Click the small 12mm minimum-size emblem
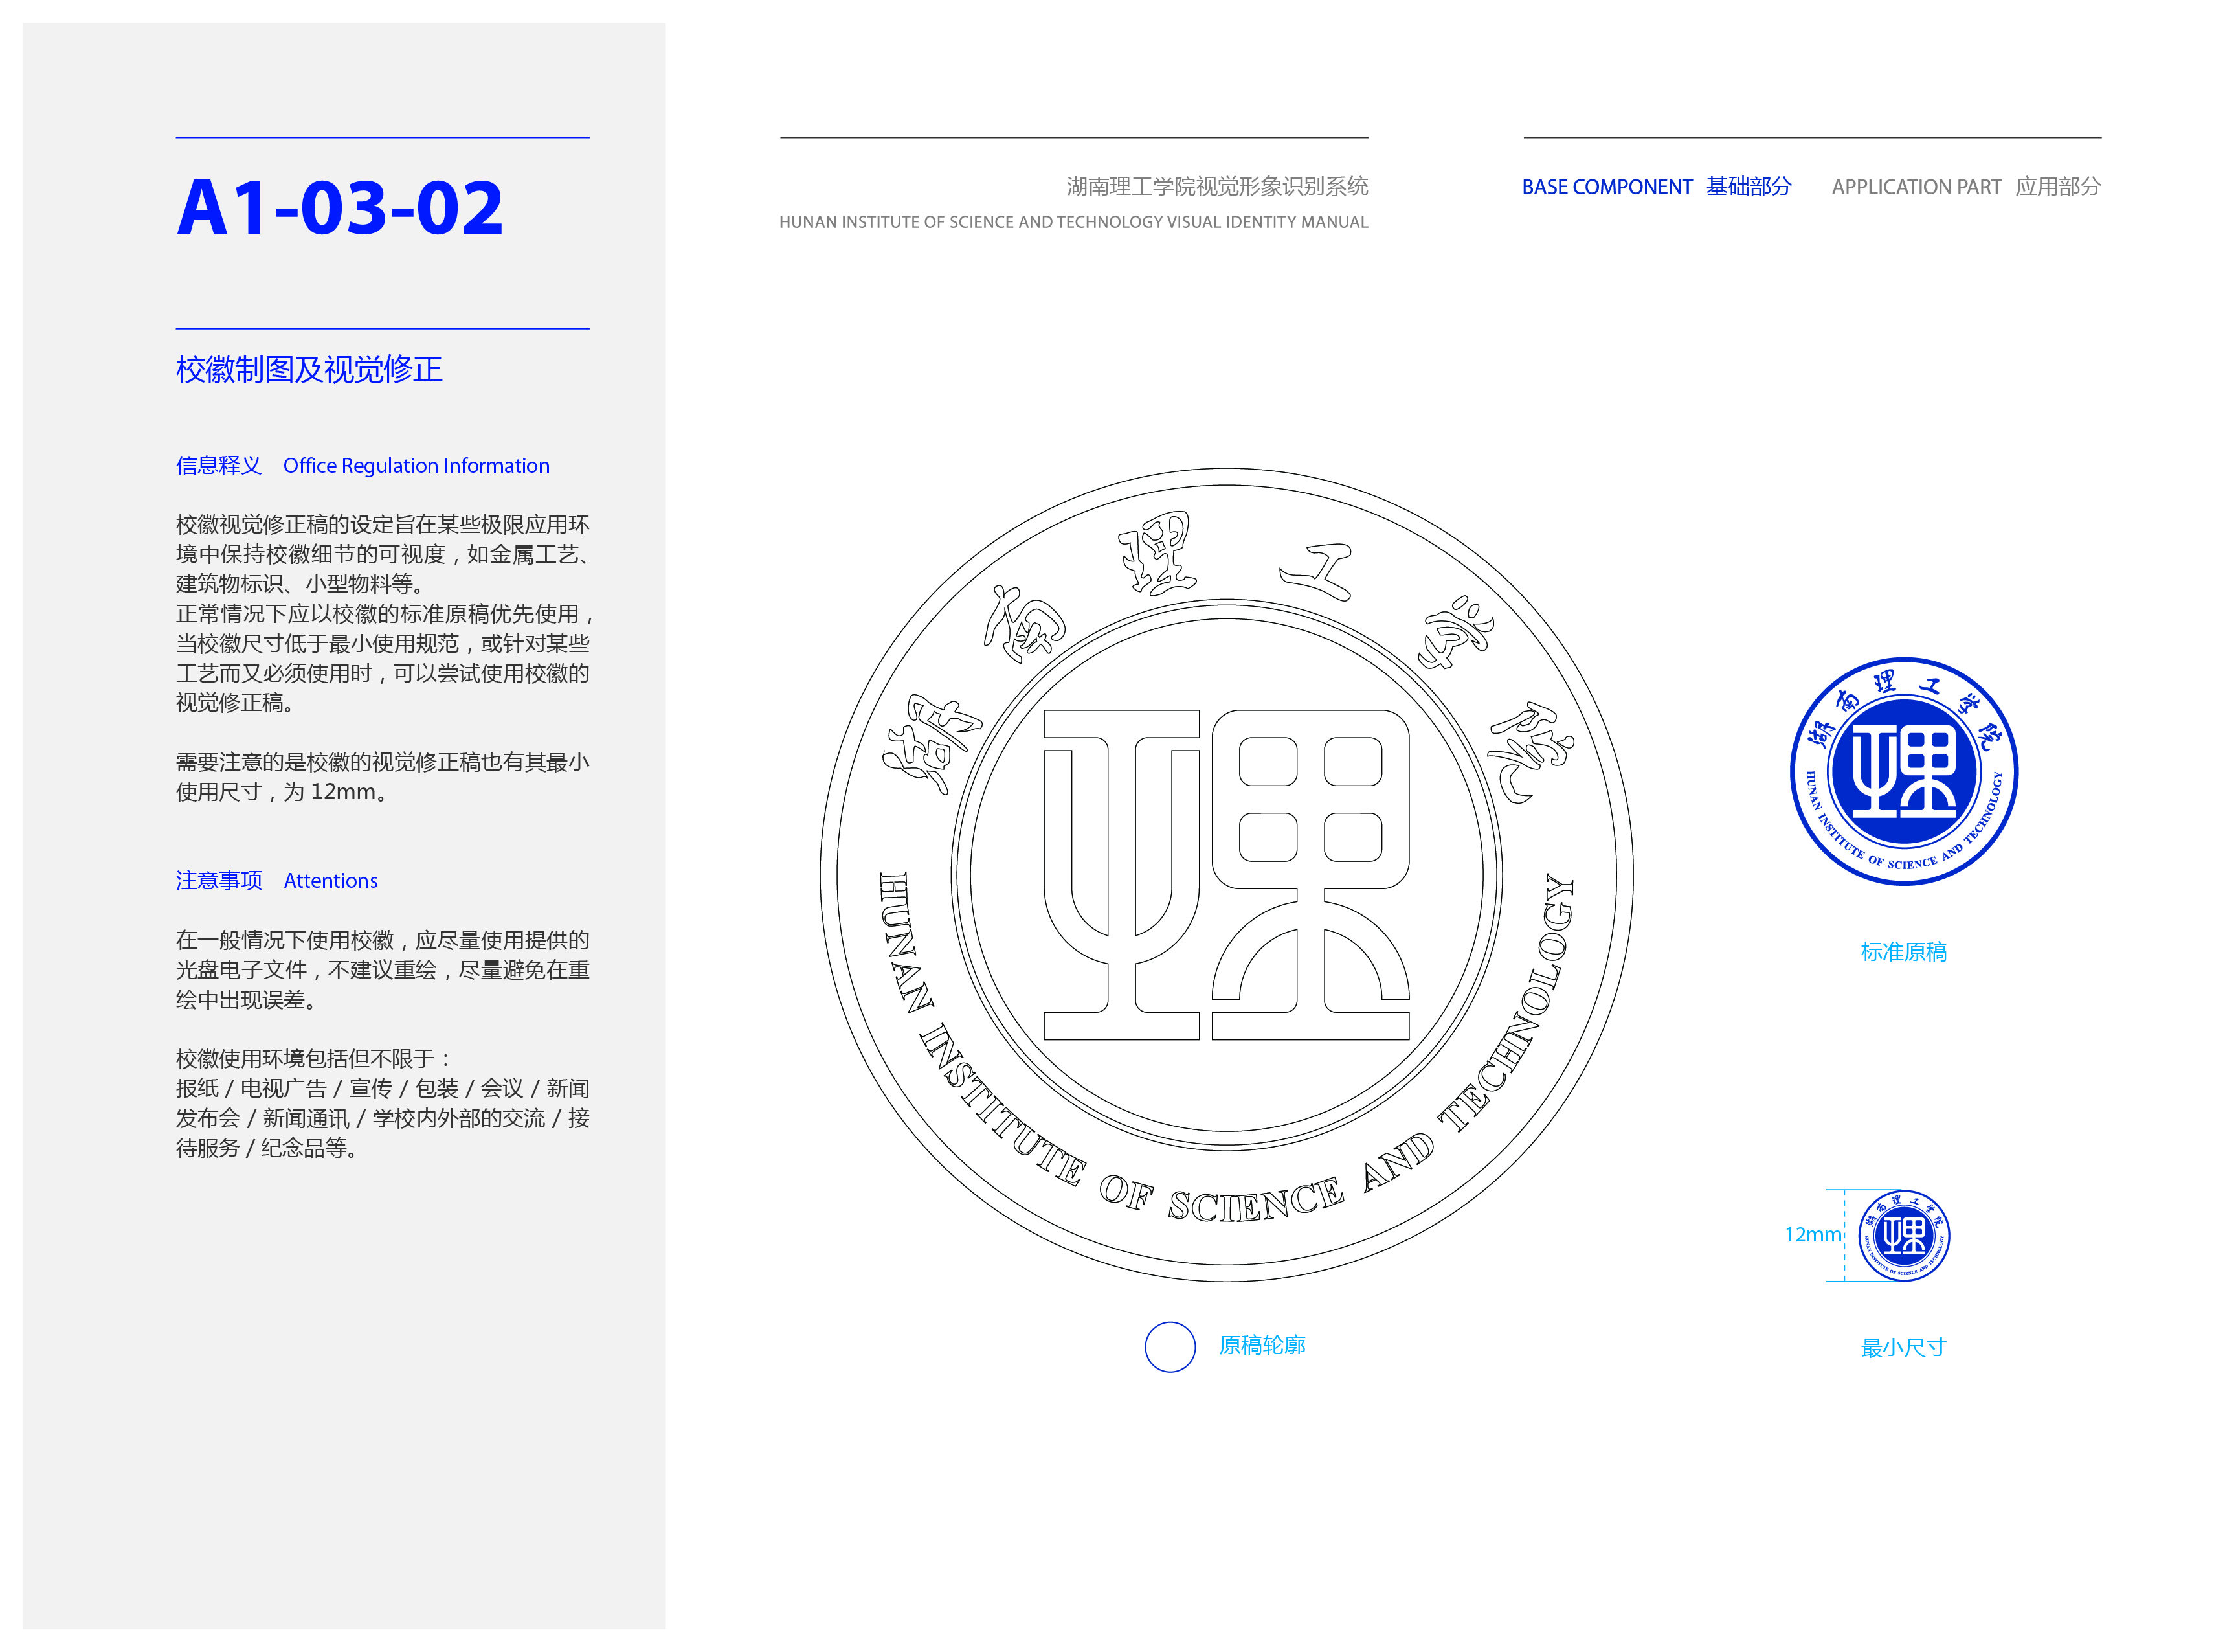This screenshot has width=2225, height=1652. tap(1903, 1235)
